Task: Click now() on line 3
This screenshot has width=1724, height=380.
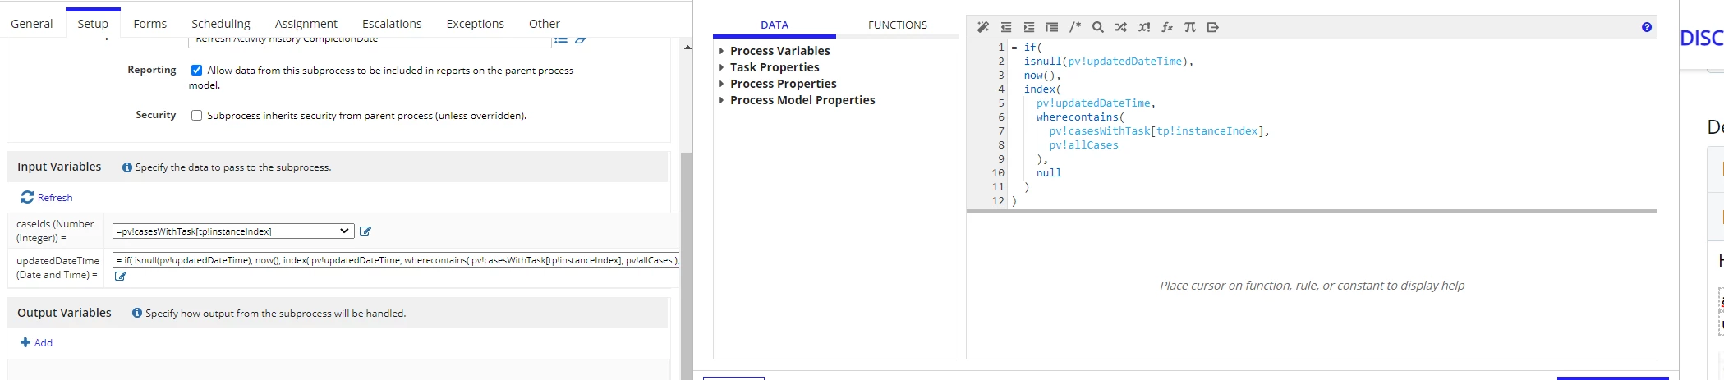Action: (x=1042, y=76)
